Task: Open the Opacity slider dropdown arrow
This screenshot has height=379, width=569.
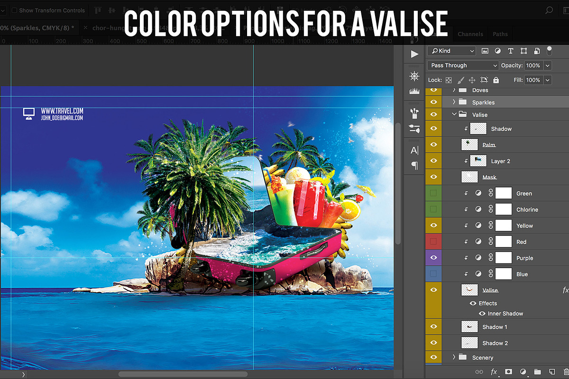Action: point(548,65)
